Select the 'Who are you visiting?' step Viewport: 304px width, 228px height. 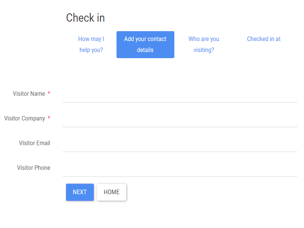(x=204, y=44)
